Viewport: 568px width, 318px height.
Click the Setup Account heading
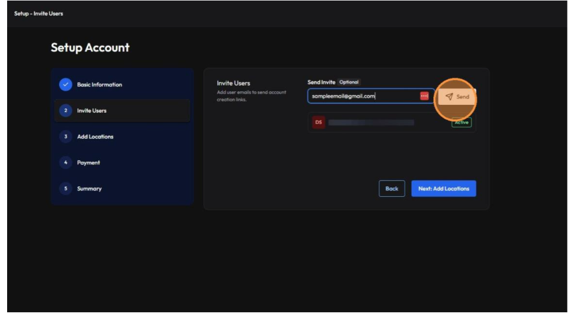[90, 48]
